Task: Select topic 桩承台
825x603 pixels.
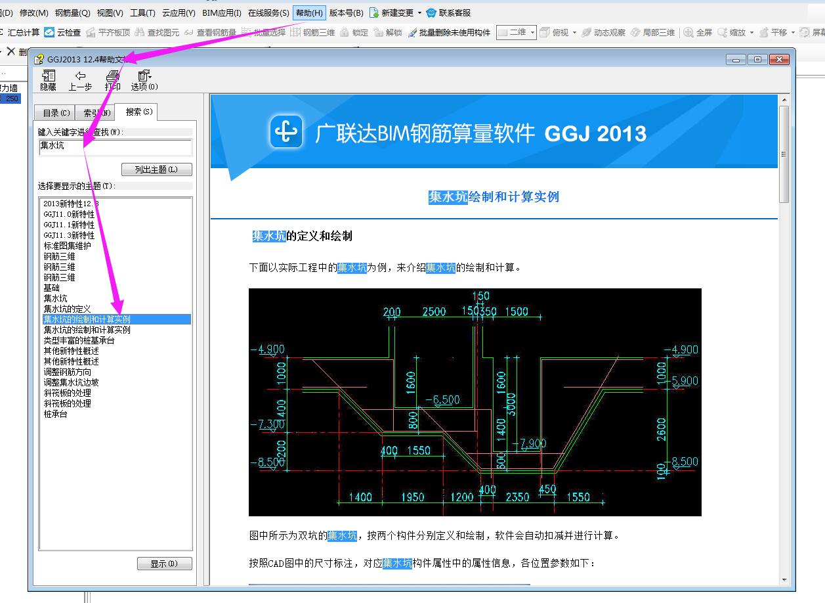Action: point(56,414)
